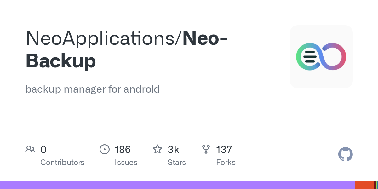378x189 pixels.
Task: Click the 0 contributors count
Action: [43, 150]
